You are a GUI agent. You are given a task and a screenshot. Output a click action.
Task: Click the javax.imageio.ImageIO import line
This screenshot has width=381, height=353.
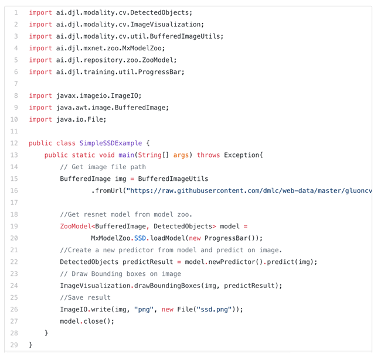click(85, 96)
